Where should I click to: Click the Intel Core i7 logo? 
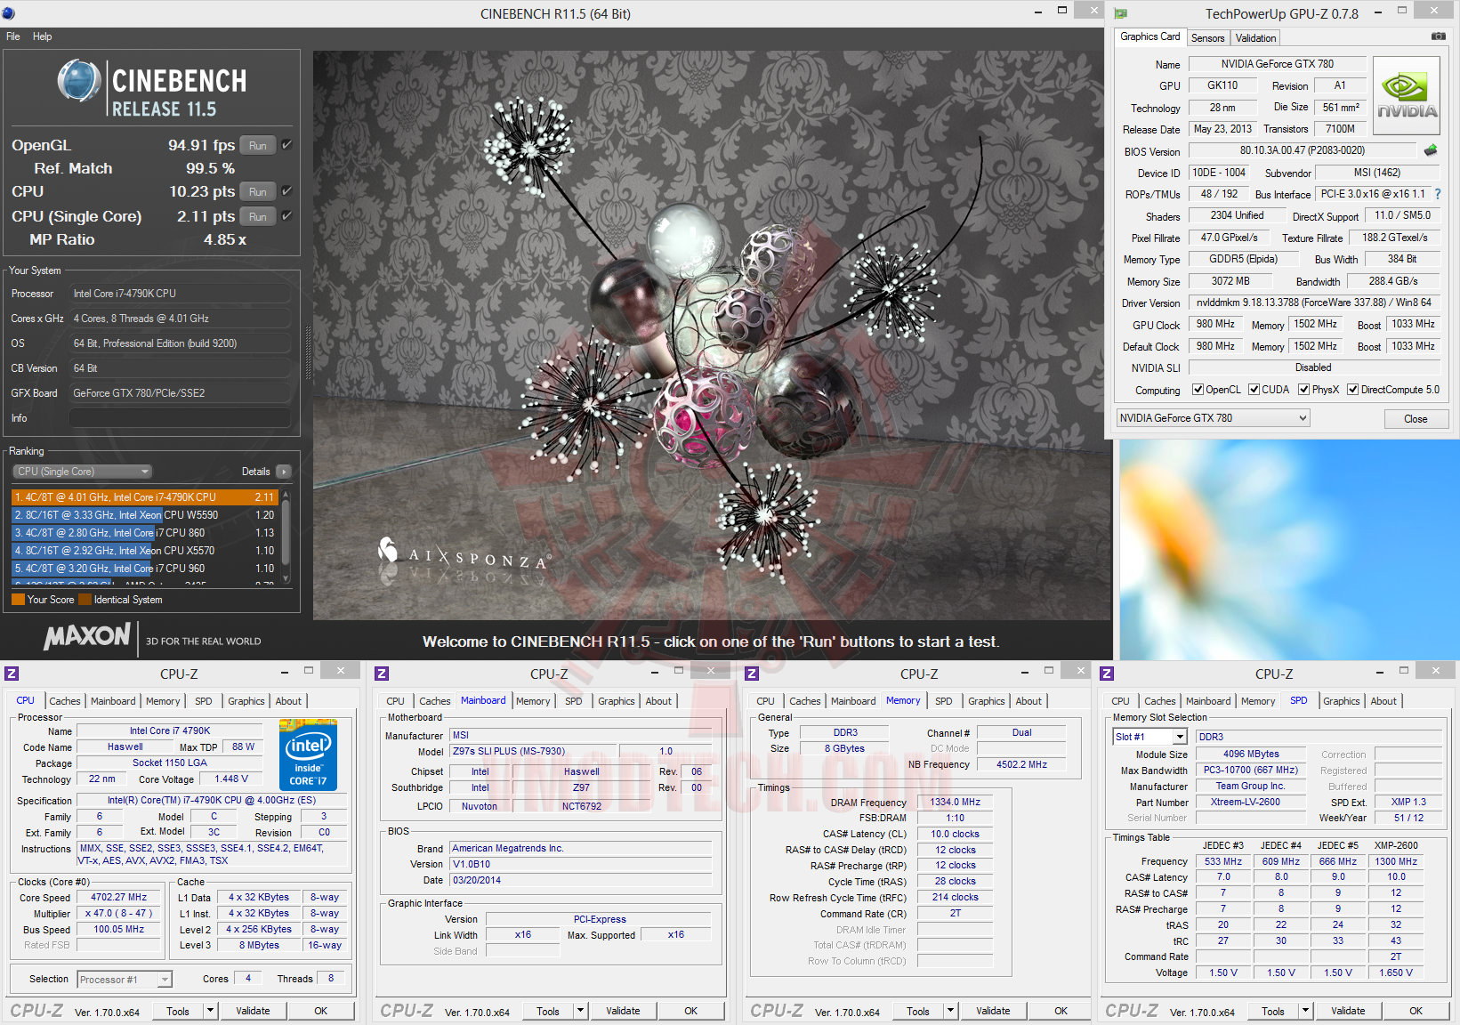click(308, 755)
